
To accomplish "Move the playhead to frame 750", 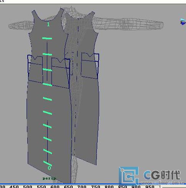I will coord(95,186).
